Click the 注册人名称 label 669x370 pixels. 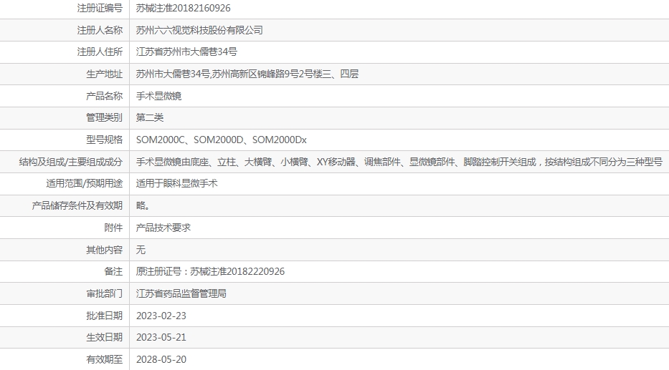tap(100, 30)
